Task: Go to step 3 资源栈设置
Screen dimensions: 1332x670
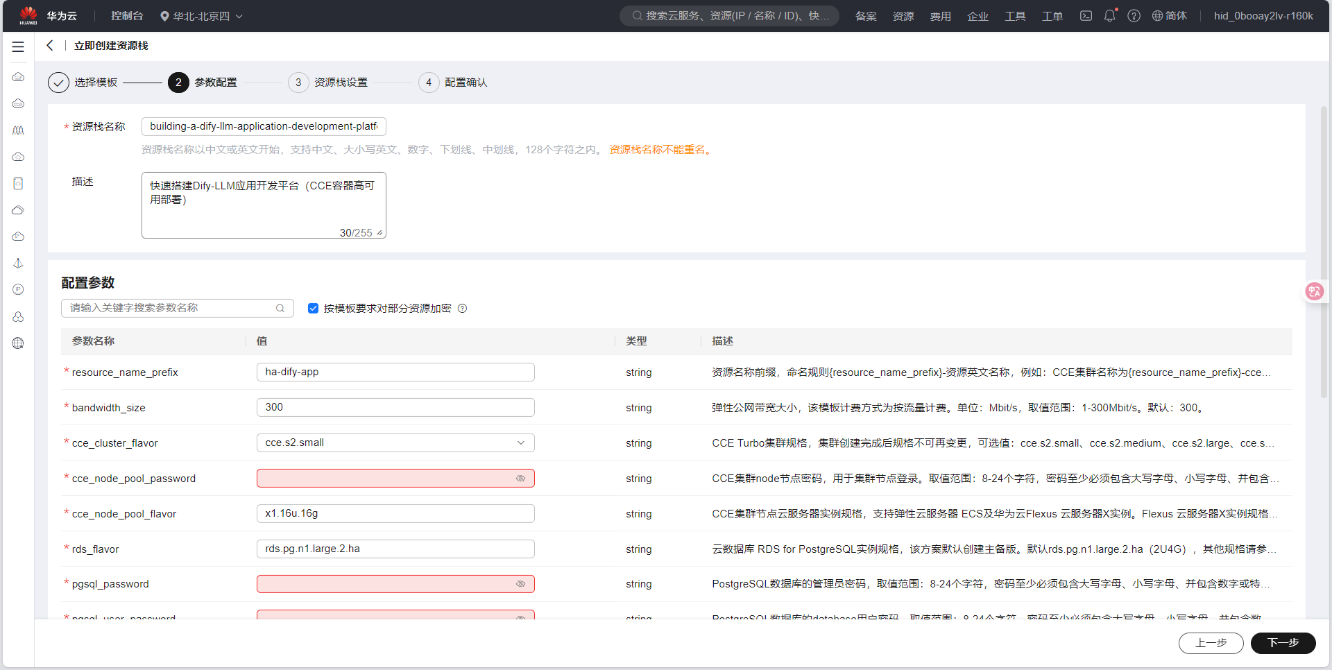Action: [x=327, y=82]
